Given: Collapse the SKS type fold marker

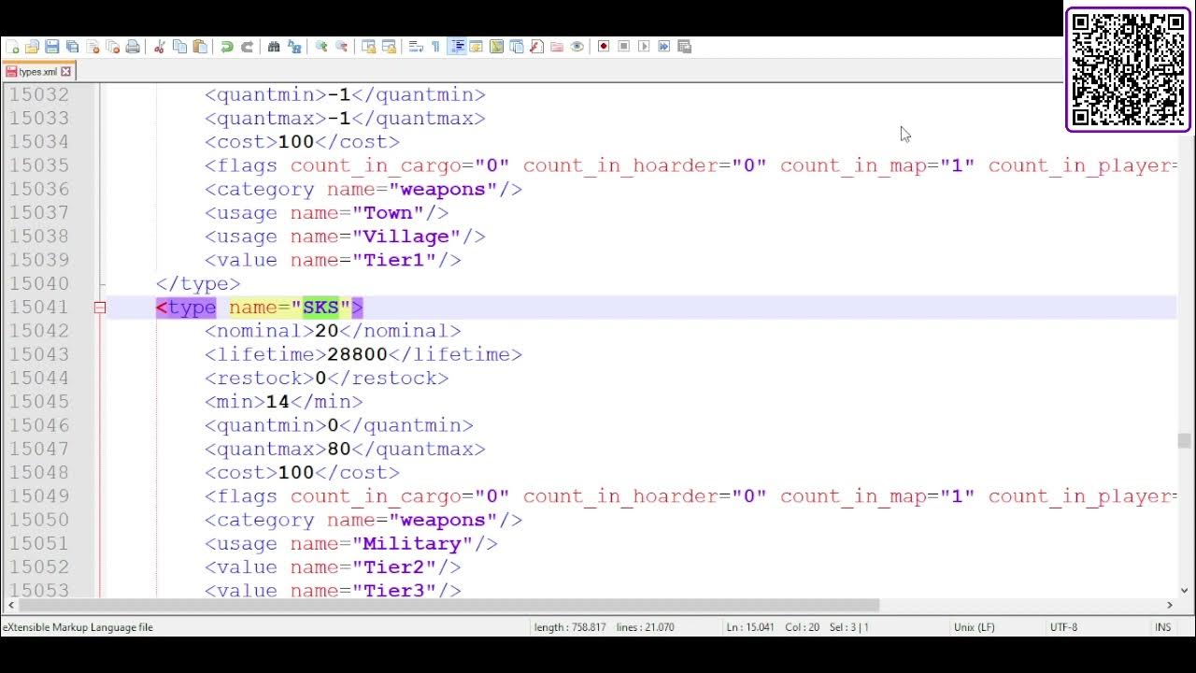Looking at the screenshot, I should tap(100, 308).
